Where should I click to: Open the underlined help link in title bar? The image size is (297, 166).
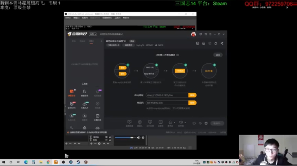(x=111, y=35)
